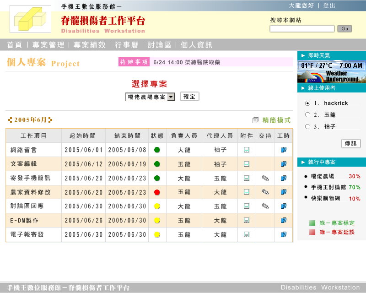Image resolution: width=366 pixels, height=293 pixels.
Task: Click pencil handoff icon for 討論區回應
Action: tap(265, 206)
